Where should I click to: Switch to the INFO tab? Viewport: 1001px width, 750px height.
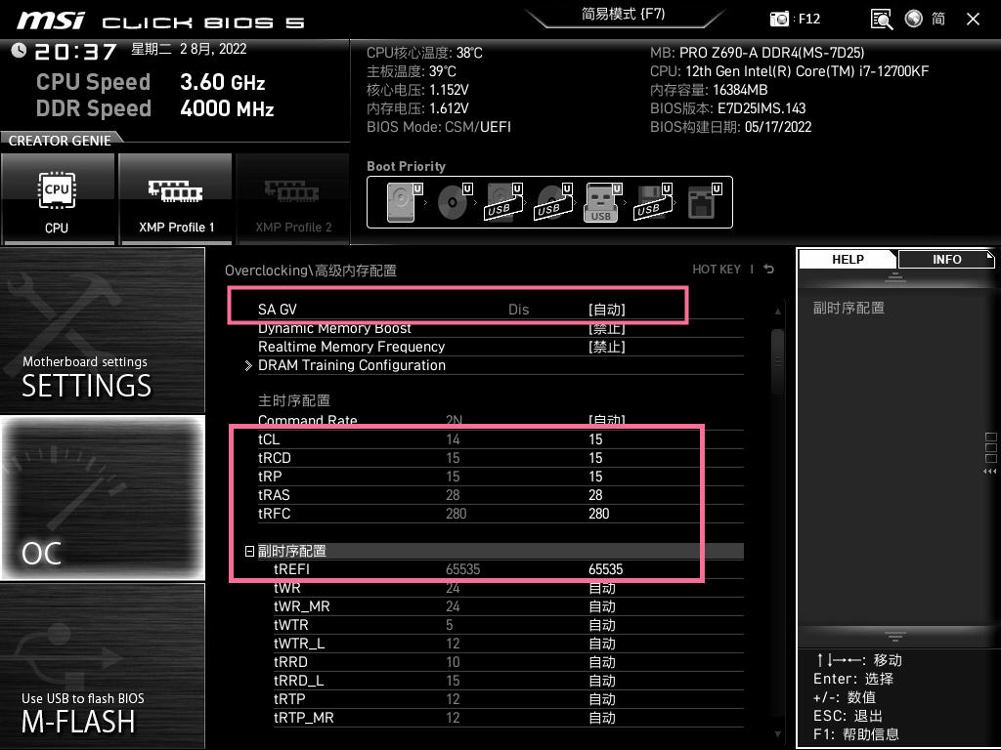tap(945, 260)
